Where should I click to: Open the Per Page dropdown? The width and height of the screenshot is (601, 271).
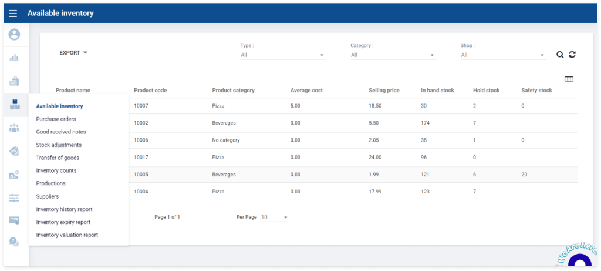[x=275, y=218]
